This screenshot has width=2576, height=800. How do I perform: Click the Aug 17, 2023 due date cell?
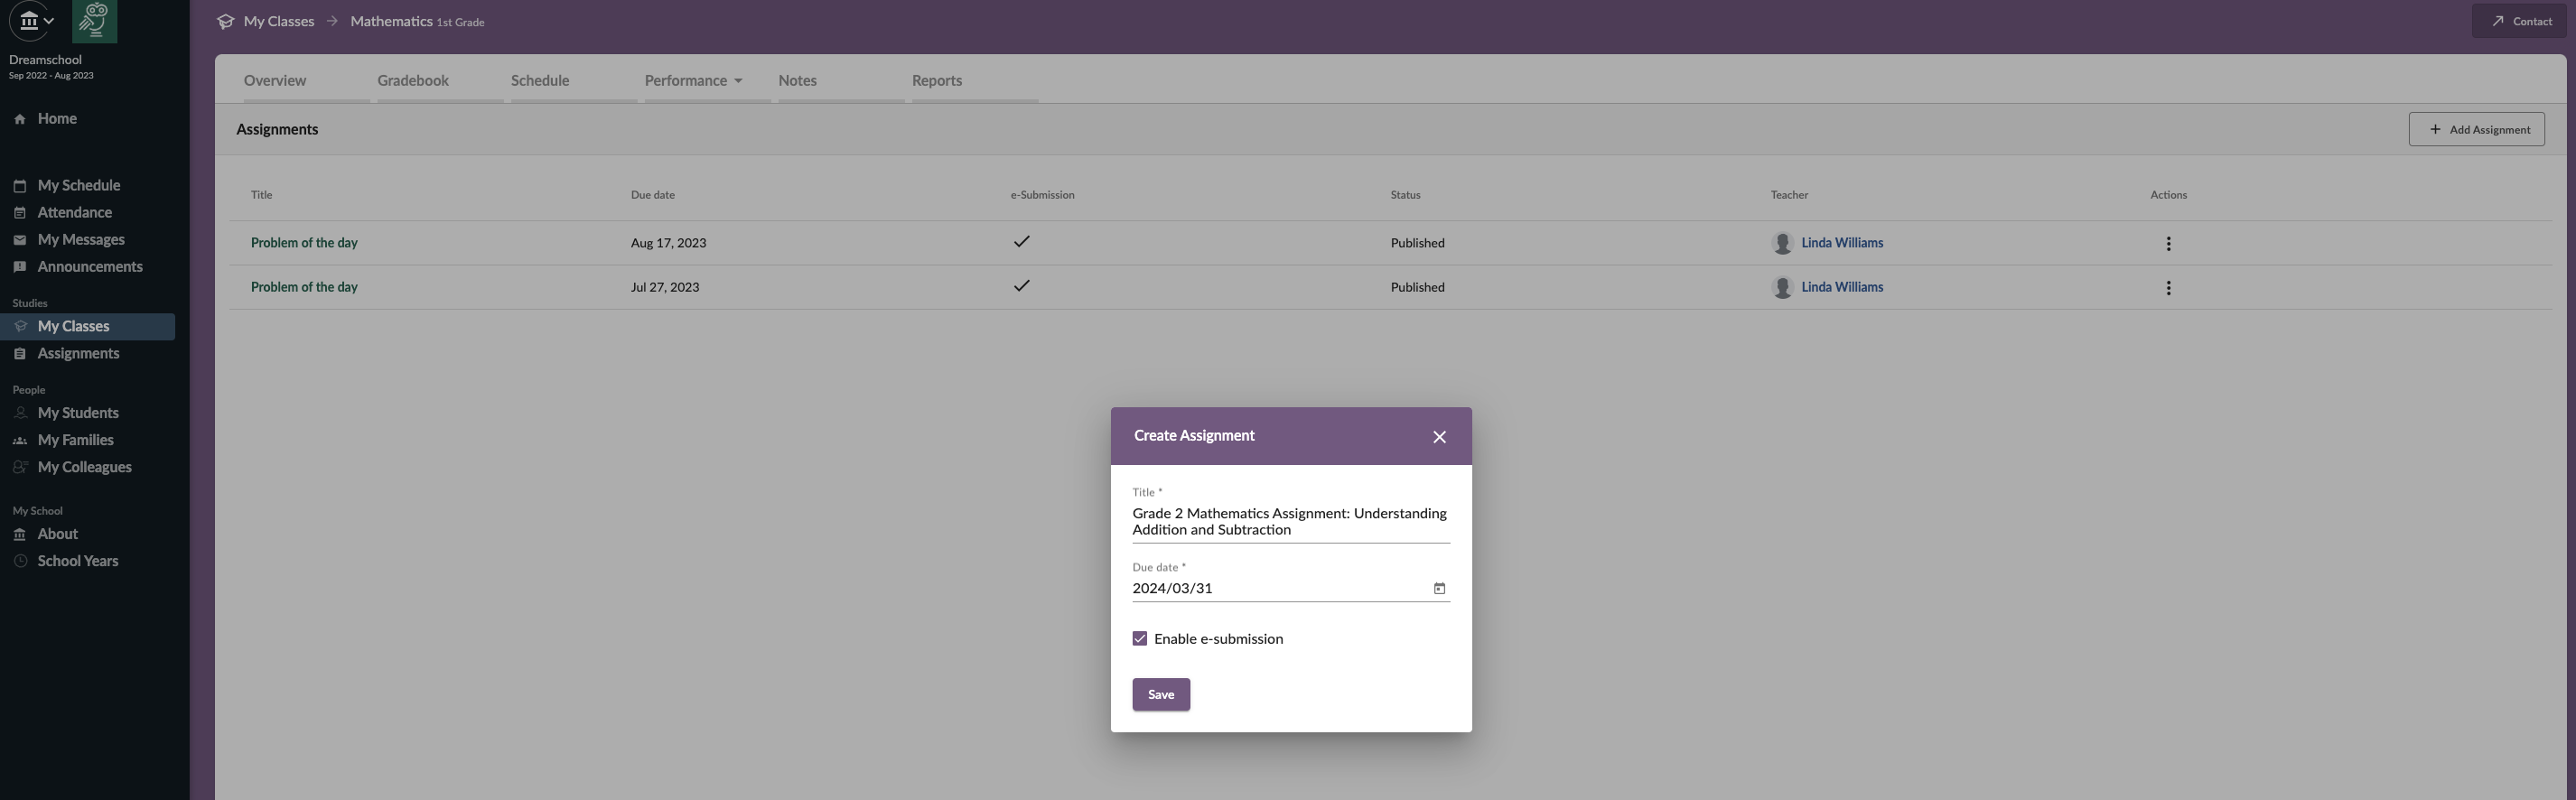coord(668,243)
